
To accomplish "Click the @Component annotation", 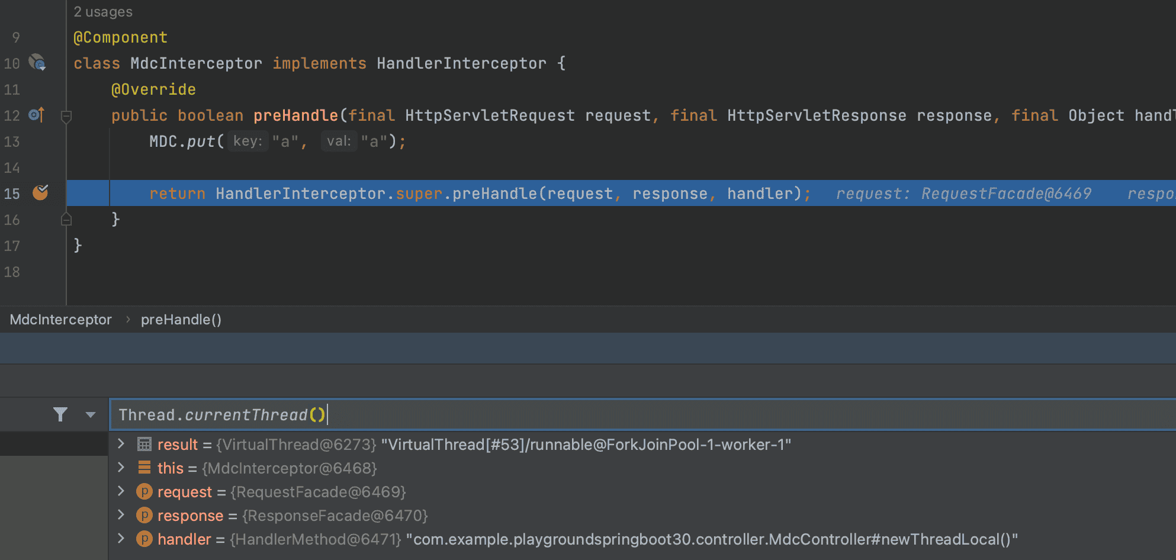I will (121, 37).
